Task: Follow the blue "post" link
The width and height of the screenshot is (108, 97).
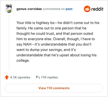Action: point(69,9)
